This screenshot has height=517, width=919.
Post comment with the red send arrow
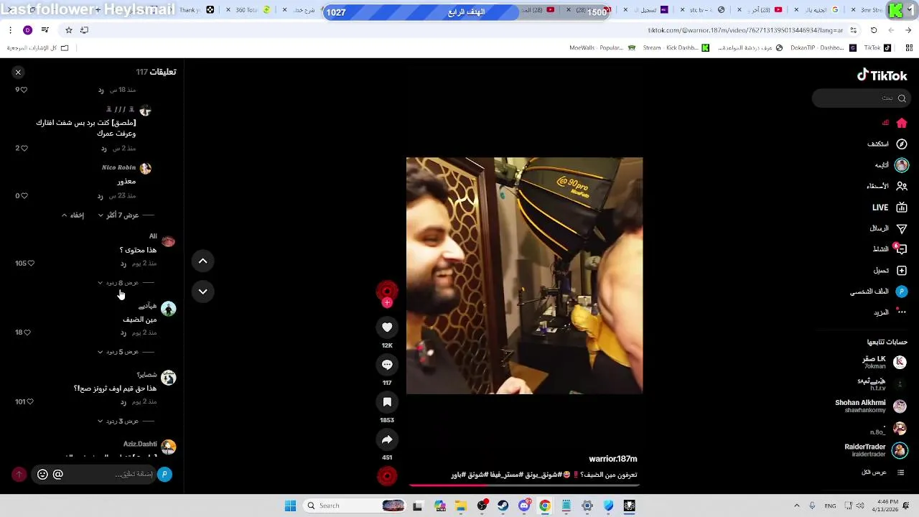coord(19,474)
